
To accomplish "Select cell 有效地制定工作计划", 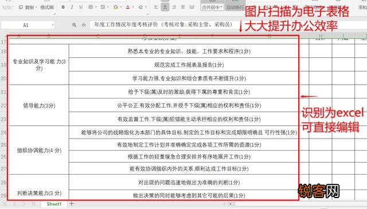I will pyautogui.click(x=183, y=145).
